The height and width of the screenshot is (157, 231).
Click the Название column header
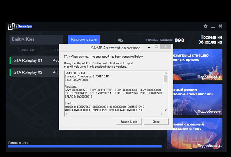pos(26,50)
